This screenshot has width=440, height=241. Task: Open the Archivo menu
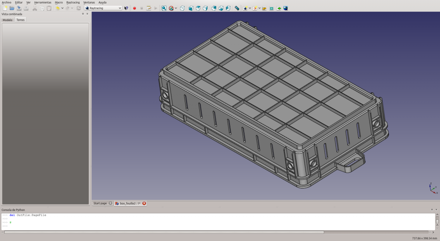coord(6,2)
